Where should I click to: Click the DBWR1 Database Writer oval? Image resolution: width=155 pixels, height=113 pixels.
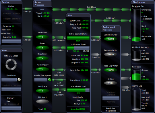(111, 39)
